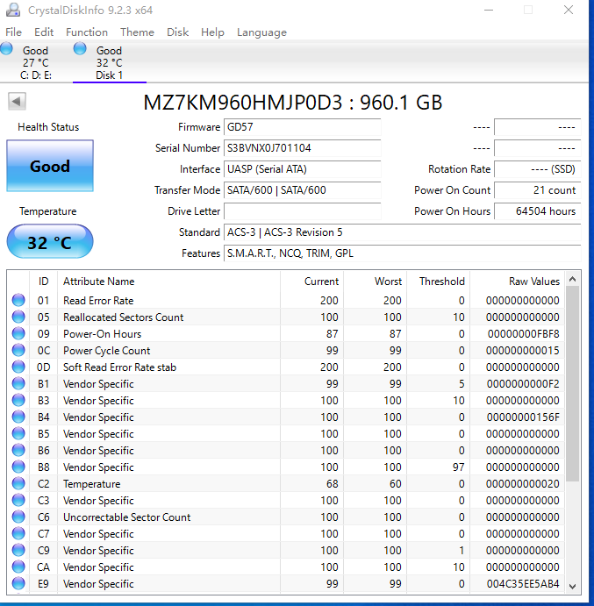The image size is (594, 606).
Task: Open the Language menu
Action: (x=261, y=32)
